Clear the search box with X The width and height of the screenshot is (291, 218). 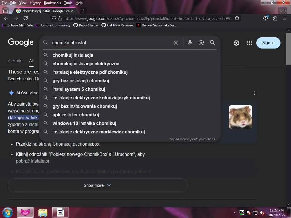[176, 43]
